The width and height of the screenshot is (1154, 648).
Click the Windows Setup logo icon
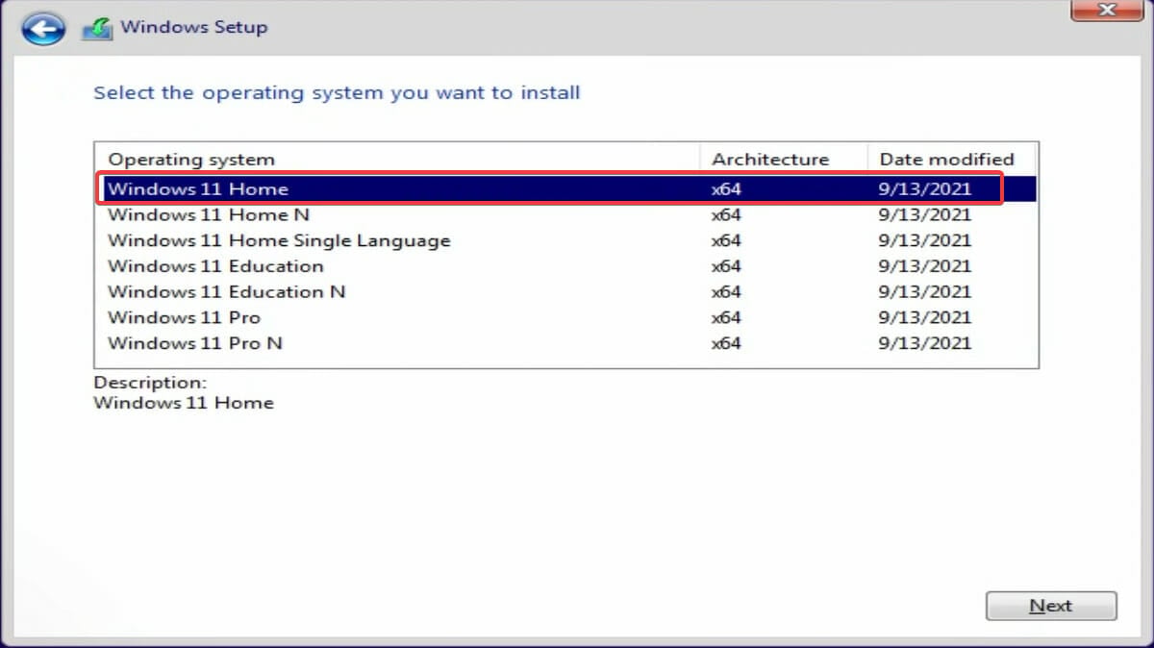(x=95, y=27)
